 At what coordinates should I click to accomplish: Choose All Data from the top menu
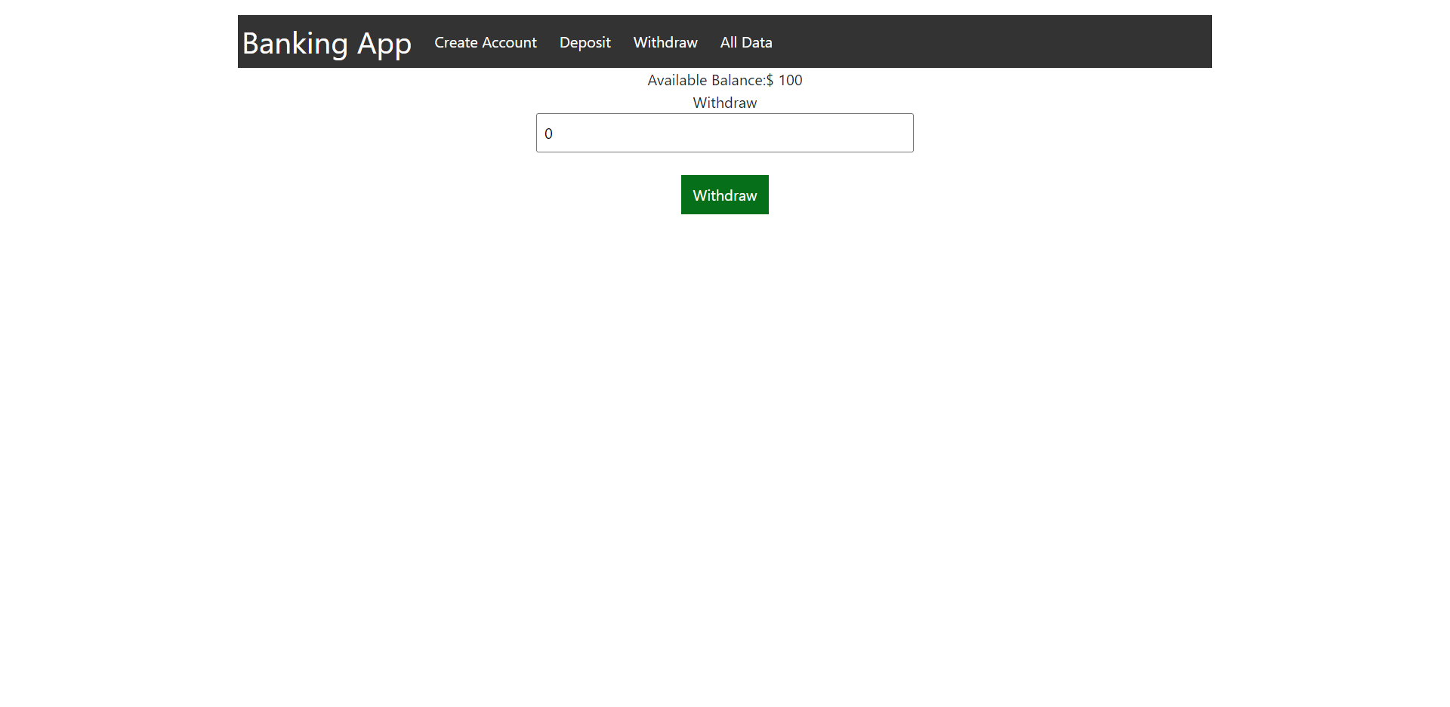[x=746, y=42]
